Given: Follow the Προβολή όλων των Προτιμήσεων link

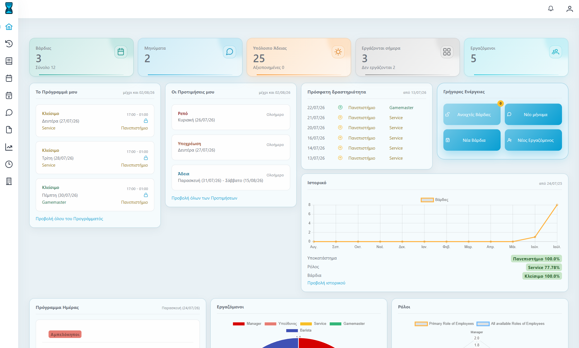Looking at the screenshot, I should coord(204,198).
